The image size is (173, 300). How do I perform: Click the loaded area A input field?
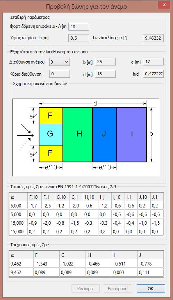78,27
